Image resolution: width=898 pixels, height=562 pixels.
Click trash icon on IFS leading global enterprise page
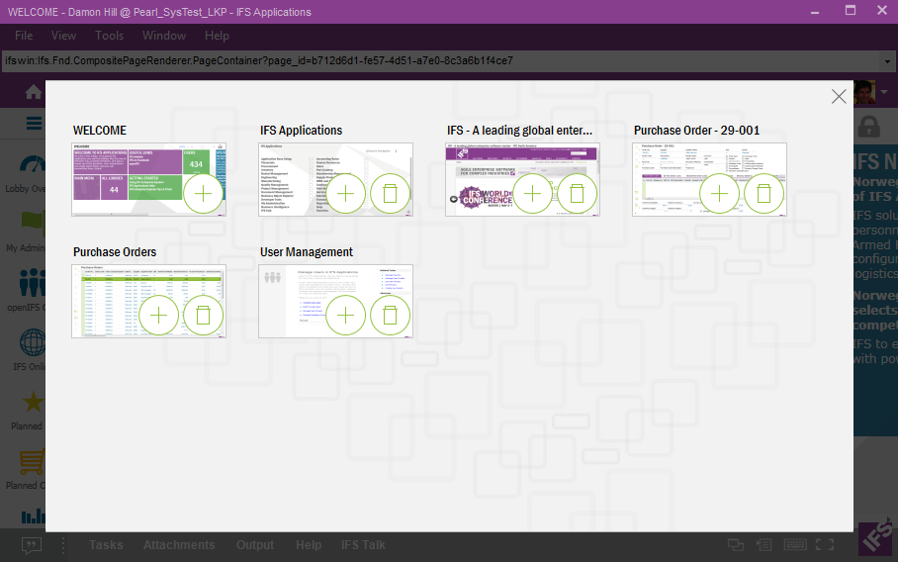coord(577,194)
